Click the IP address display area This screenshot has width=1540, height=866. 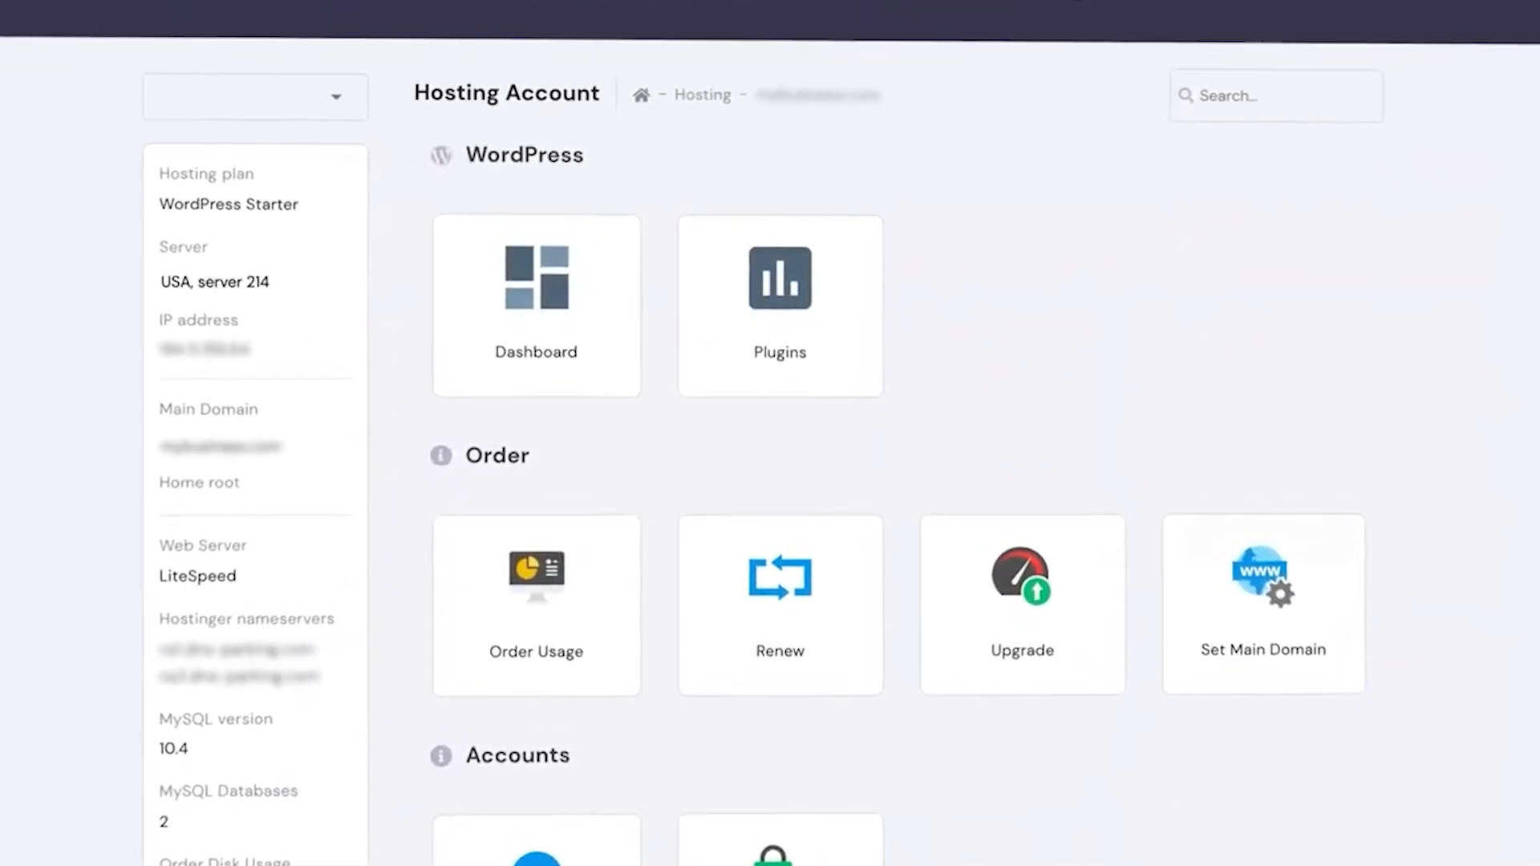point(205,349)
